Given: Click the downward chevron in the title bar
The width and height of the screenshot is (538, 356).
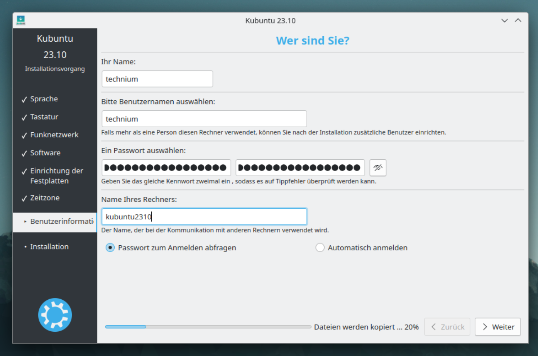Looking at the screenshot, I should tap(504, 20).
